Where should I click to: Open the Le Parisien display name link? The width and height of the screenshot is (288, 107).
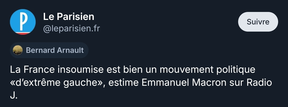pos(69,17)
